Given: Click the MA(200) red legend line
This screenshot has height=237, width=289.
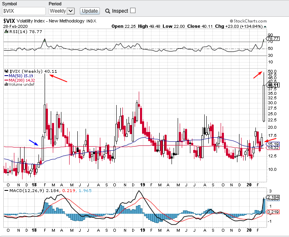Looking at the screenshot, I should click(6, 80).
